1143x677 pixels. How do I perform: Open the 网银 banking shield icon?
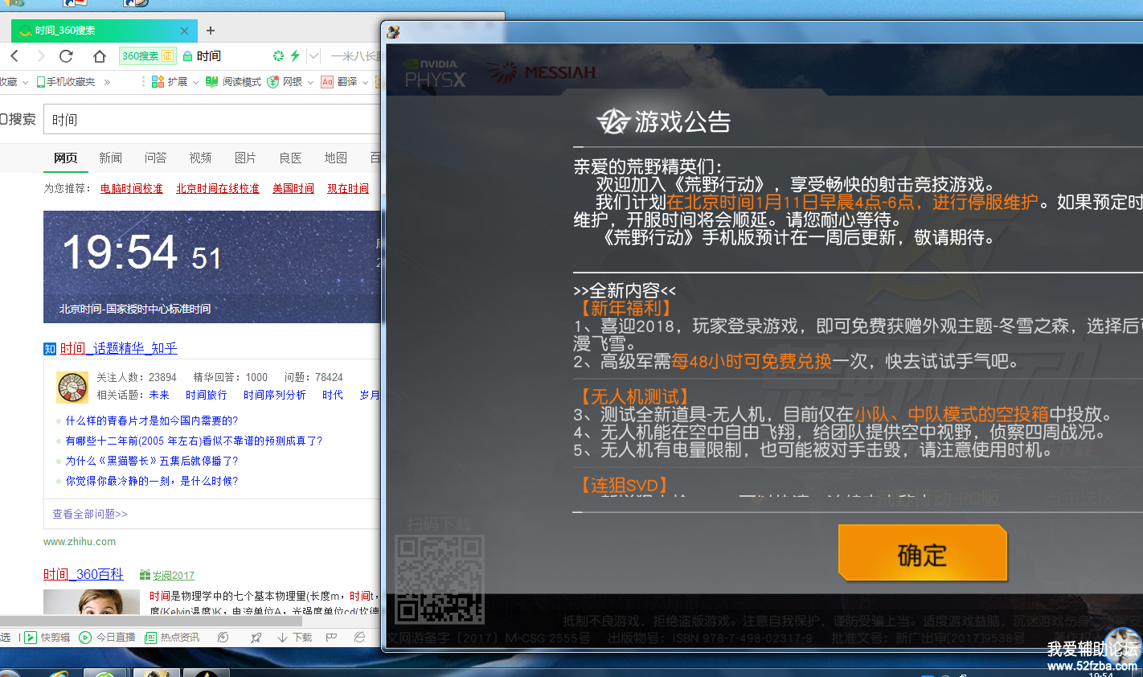tap(273, 81)
